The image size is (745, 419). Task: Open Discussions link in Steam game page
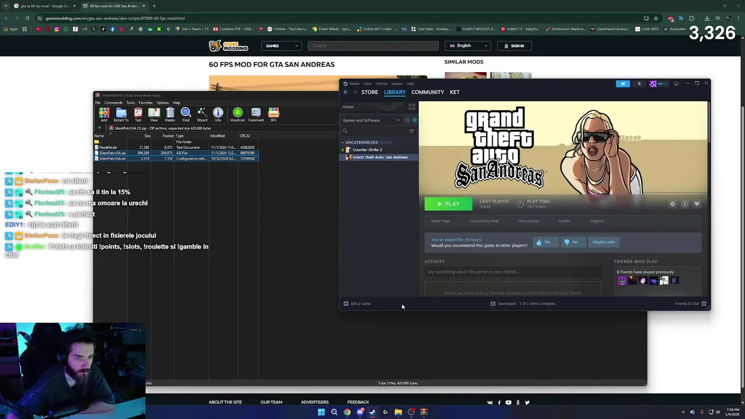pyautogui.click(x=528, y=221)
